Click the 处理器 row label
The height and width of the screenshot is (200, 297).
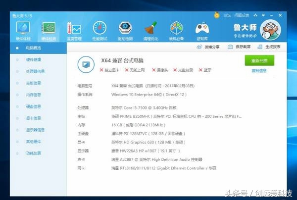[83, 108]
